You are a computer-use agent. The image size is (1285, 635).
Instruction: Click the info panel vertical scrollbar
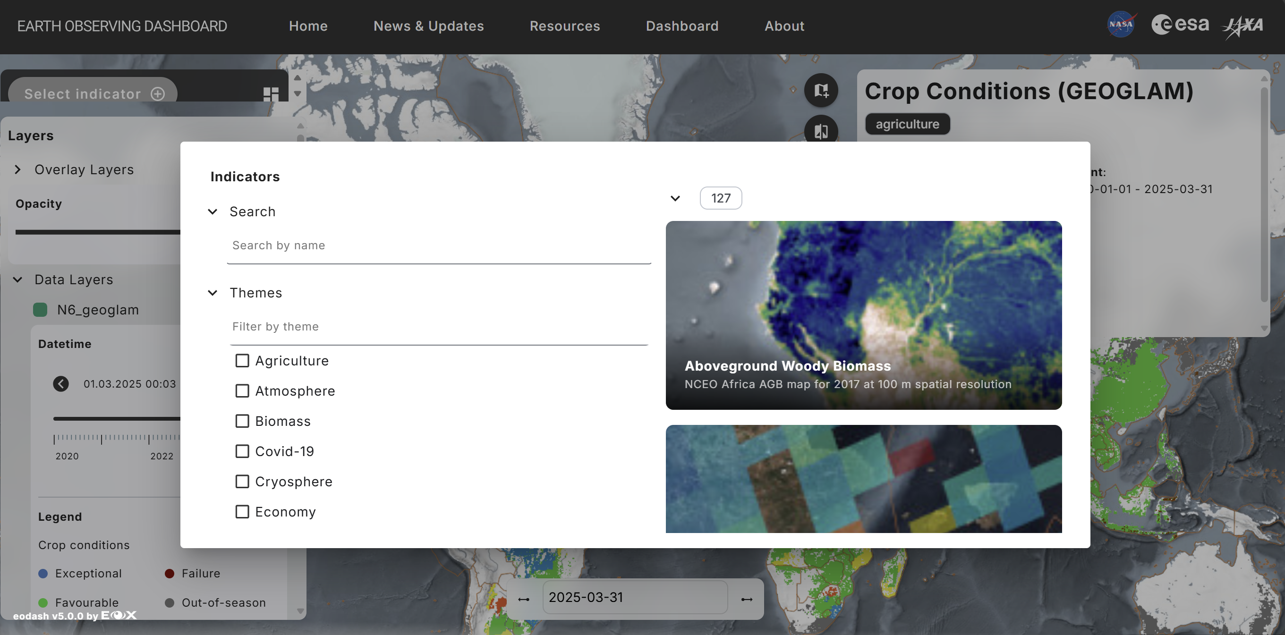point(1264,195)
